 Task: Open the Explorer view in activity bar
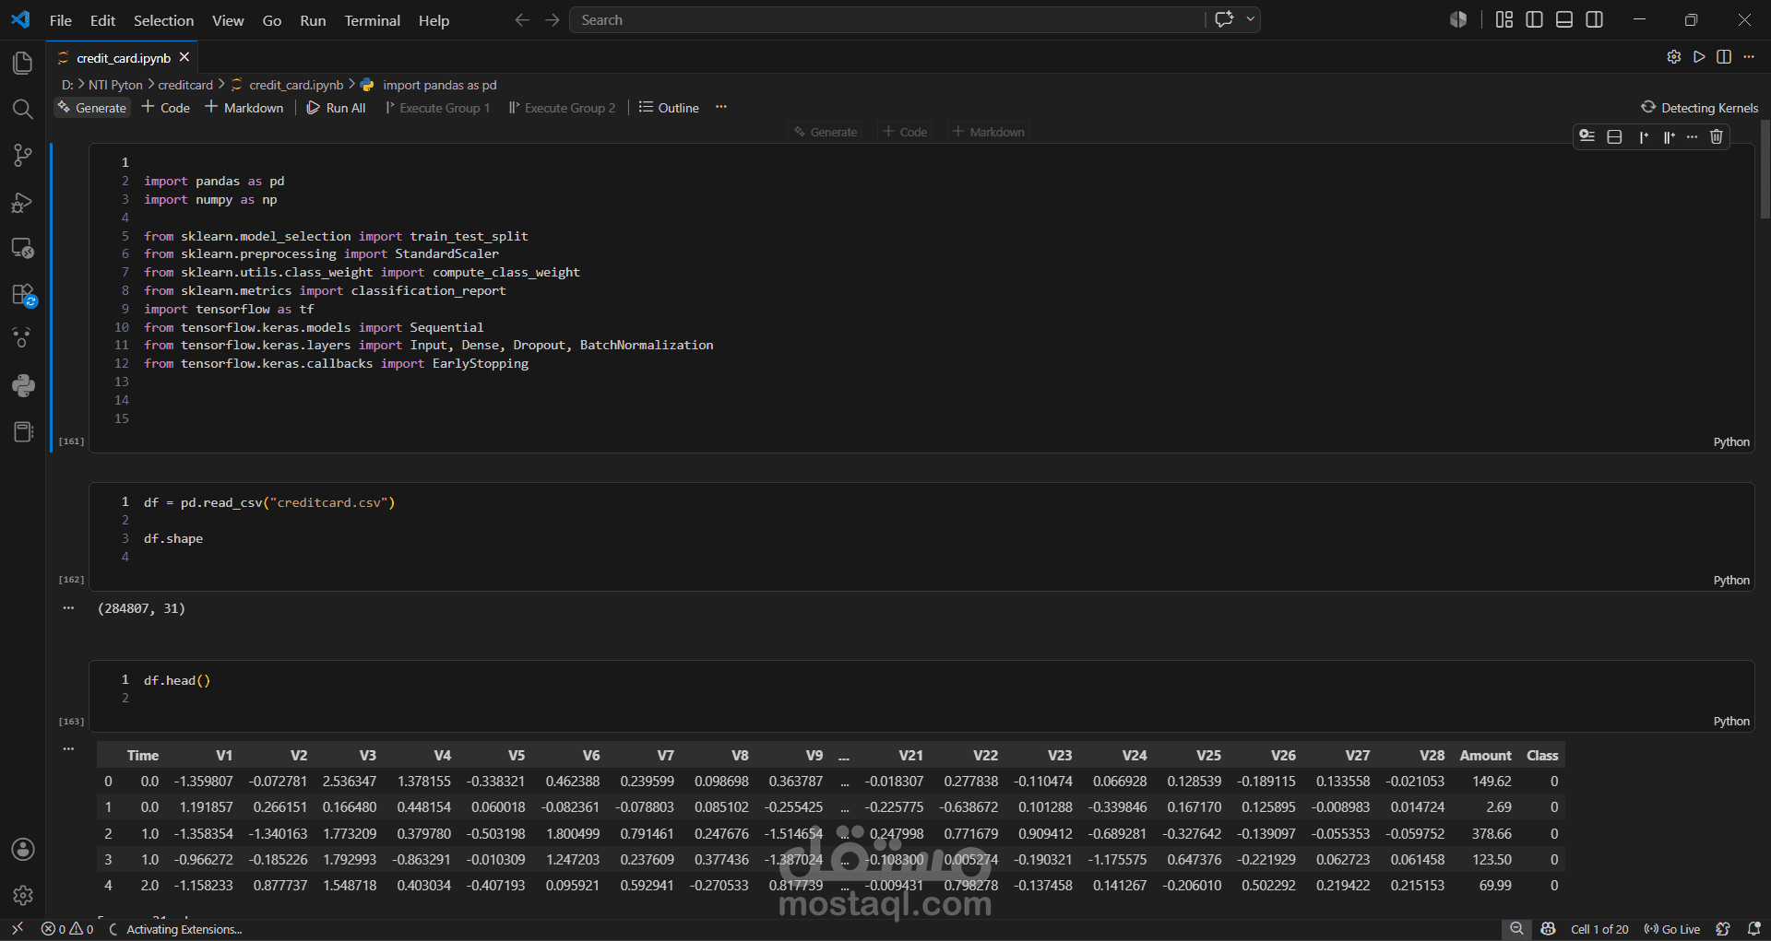[23, 63]
